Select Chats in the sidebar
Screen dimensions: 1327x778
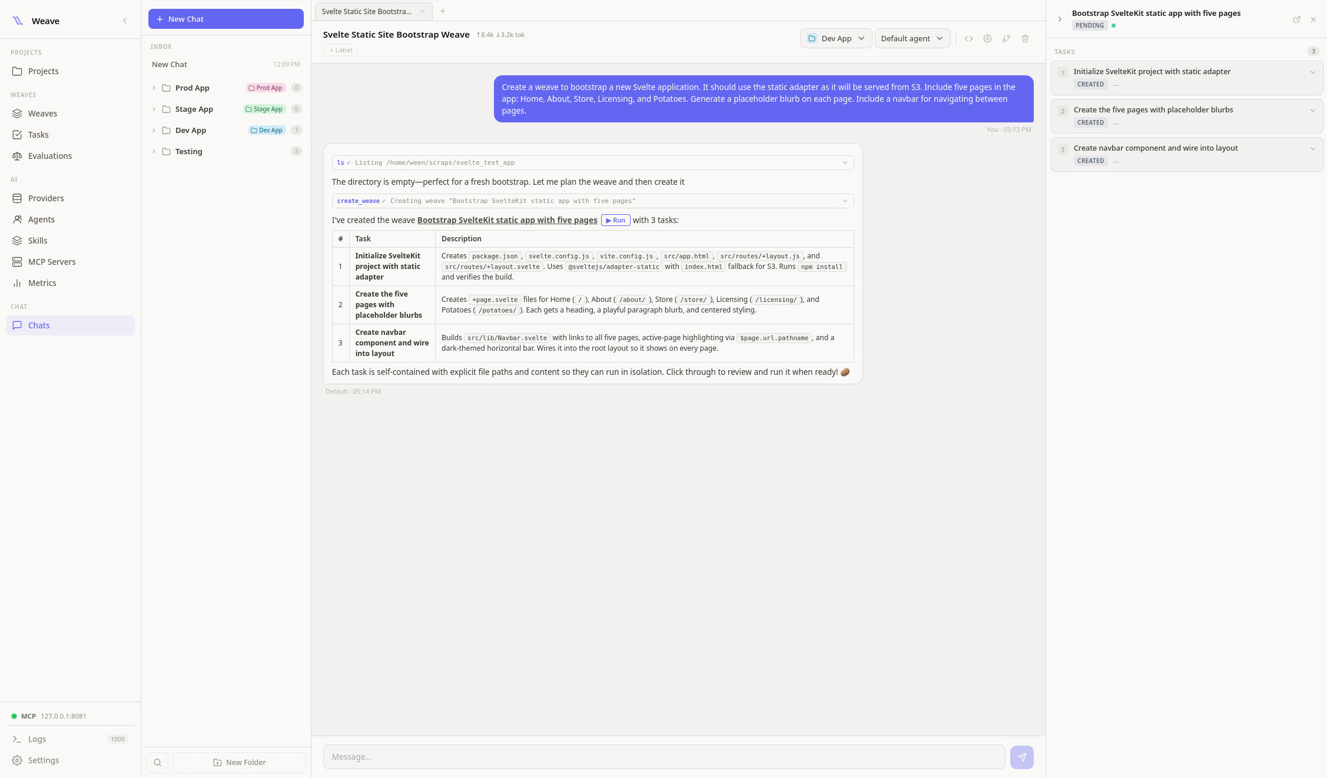click(x=70, y=325)
